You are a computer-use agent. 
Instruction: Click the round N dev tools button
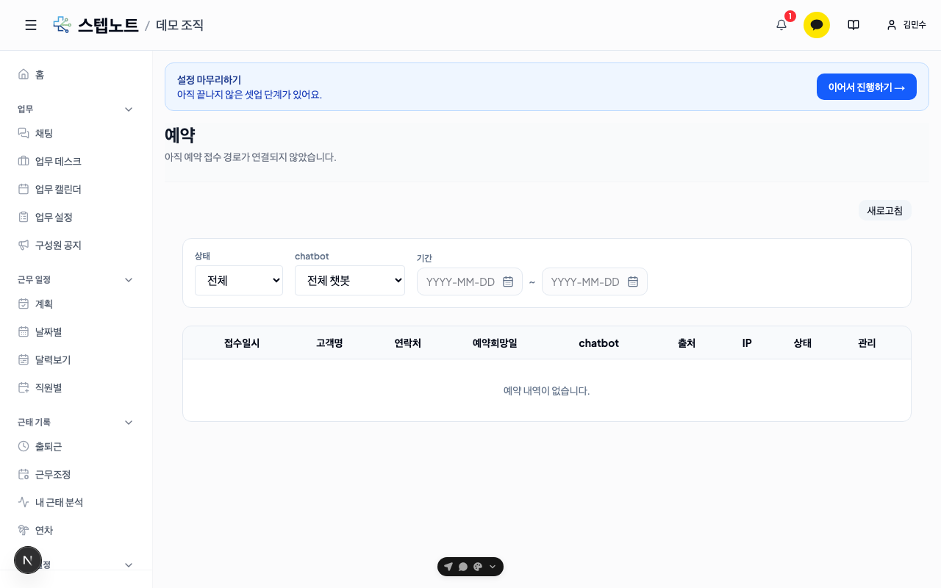28,560
